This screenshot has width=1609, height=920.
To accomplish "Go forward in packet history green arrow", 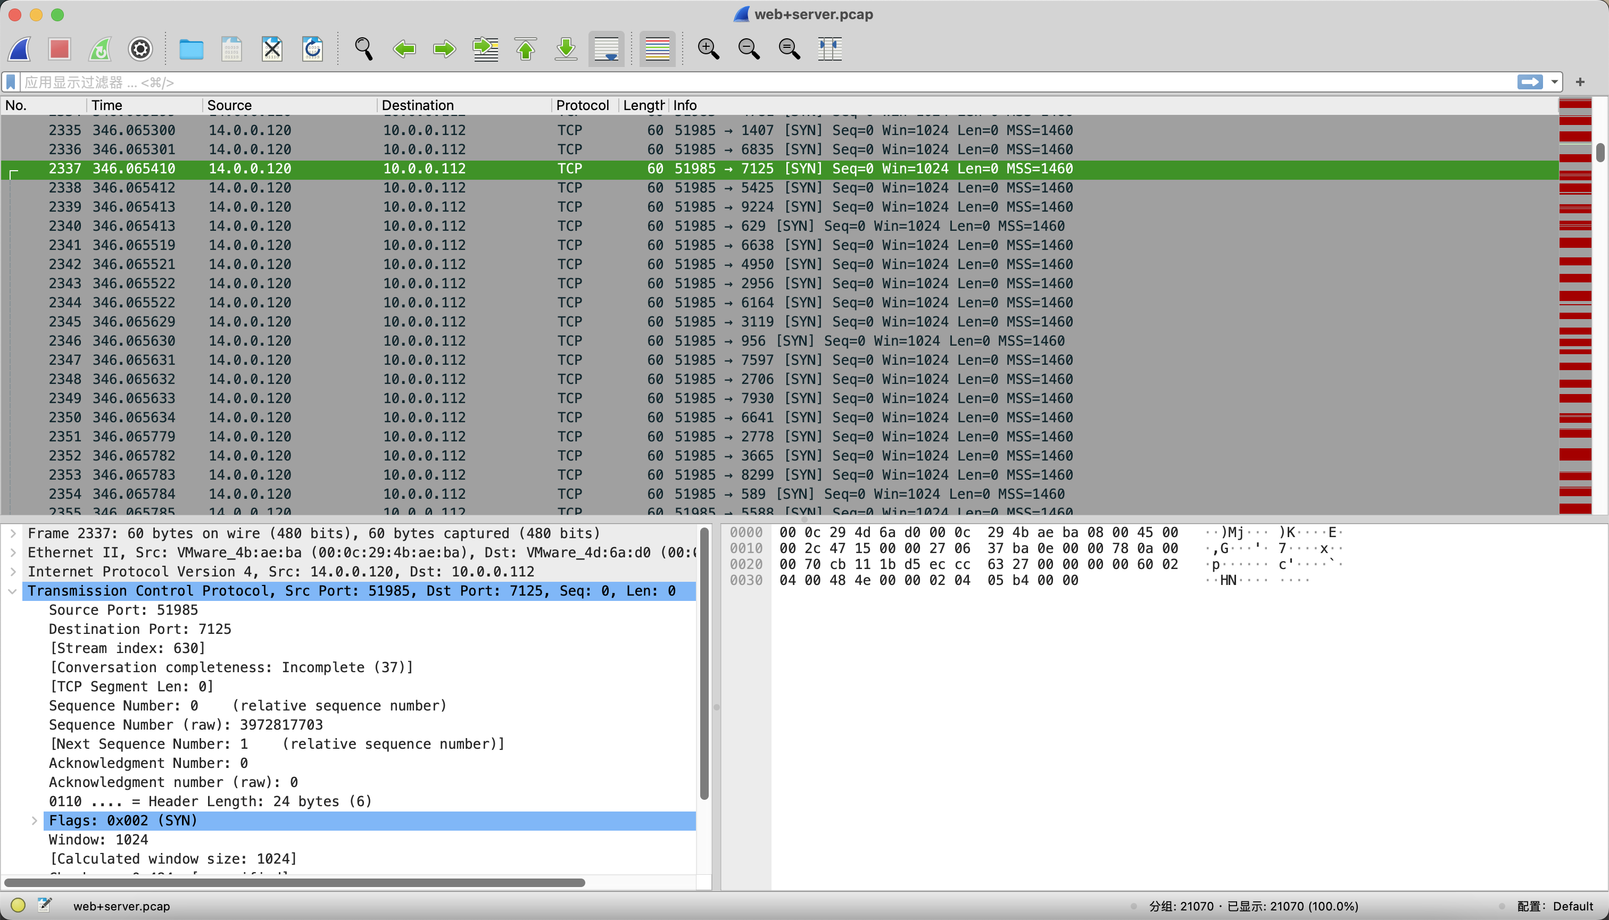I will pos(444,48).
